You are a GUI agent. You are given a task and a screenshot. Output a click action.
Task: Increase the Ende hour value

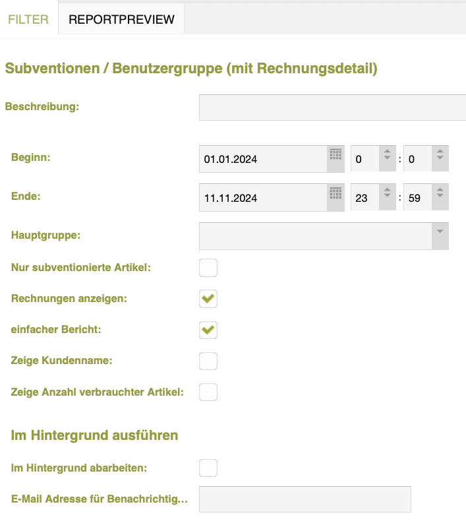click(387, 190)
